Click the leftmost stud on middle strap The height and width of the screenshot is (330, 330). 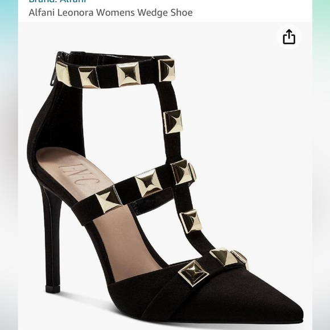tap(109, 200)
